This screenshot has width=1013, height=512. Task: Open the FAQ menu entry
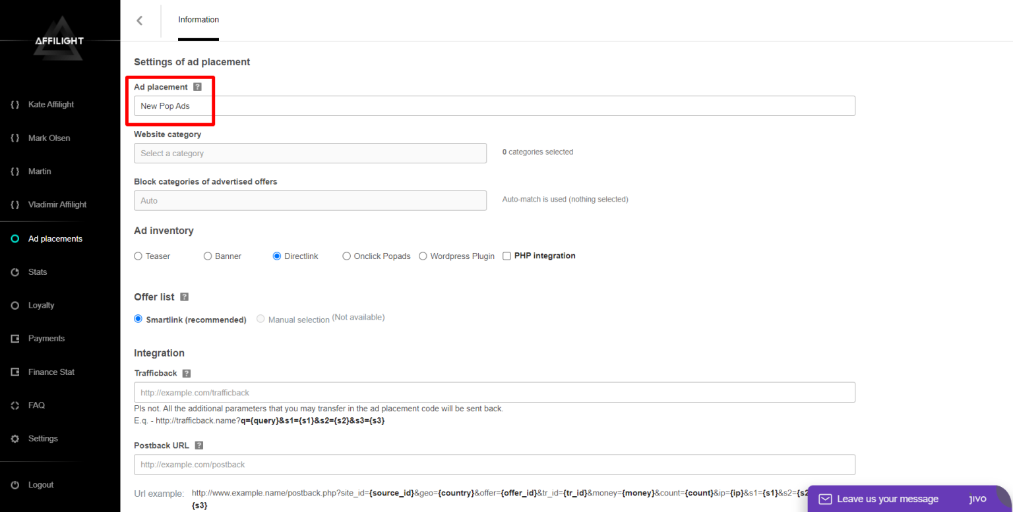tap(15, 405)
